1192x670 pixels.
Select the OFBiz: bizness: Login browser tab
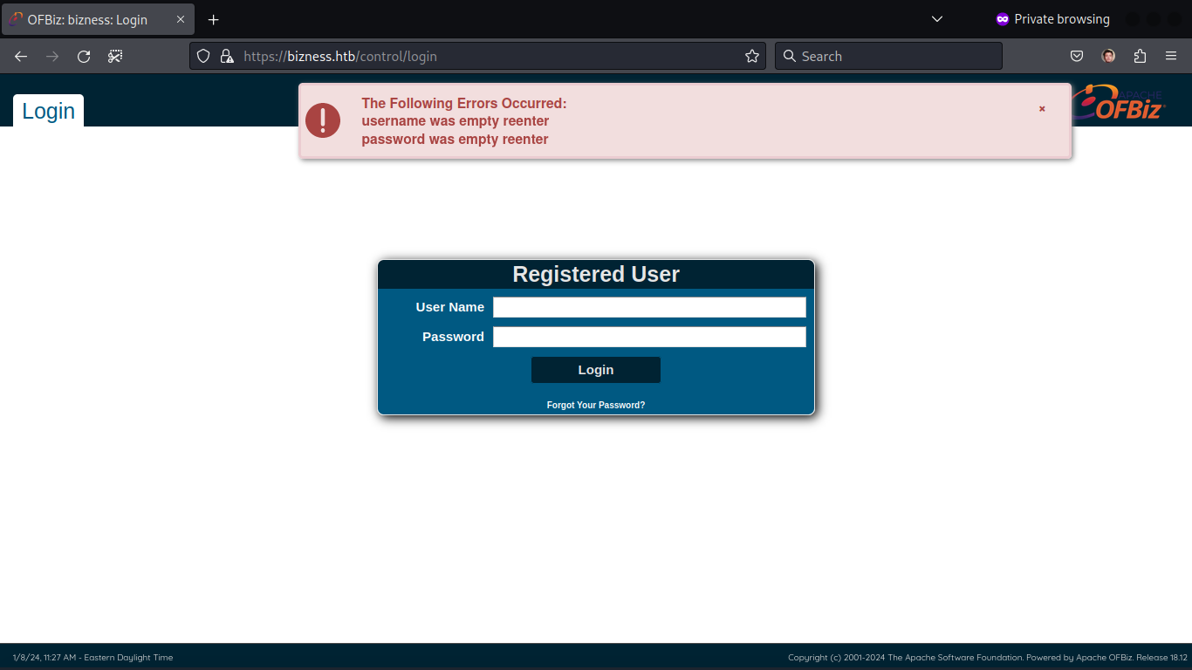[87, 19]
